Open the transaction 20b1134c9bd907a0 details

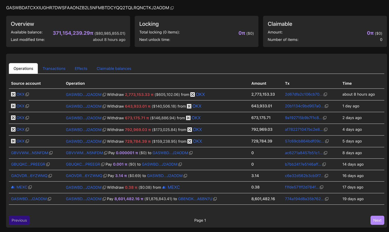305,106
